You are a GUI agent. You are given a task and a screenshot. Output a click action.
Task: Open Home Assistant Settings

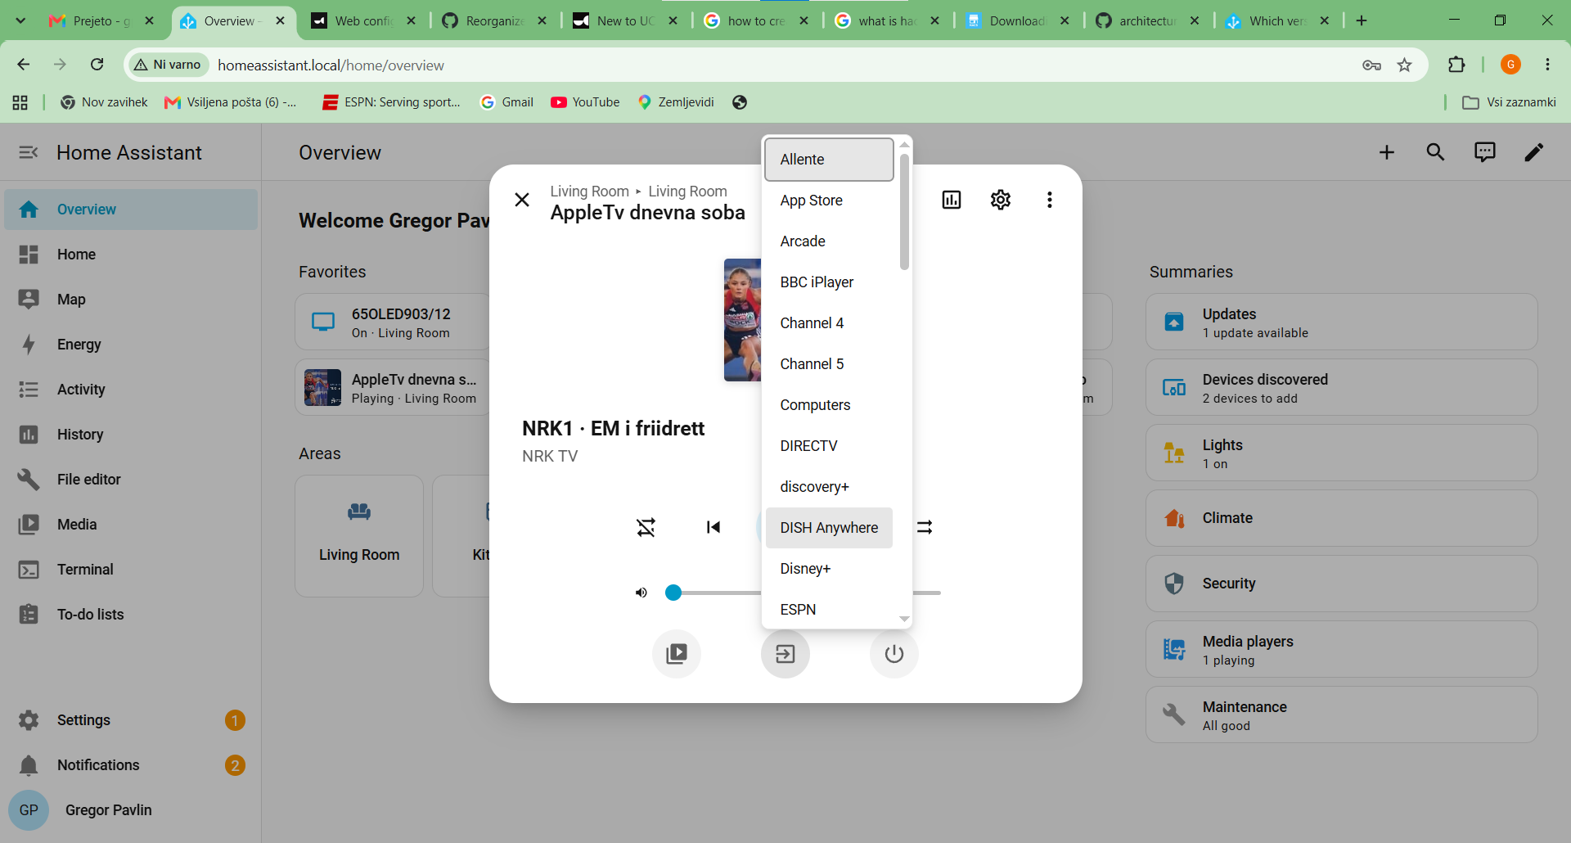pyautogui.click(x=131, y=720)
